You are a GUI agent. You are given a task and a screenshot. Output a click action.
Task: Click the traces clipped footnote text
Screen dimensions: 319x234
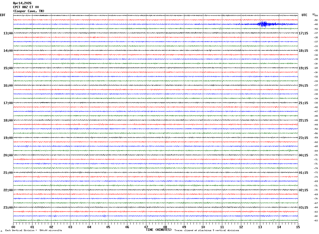tap(207, 231)
